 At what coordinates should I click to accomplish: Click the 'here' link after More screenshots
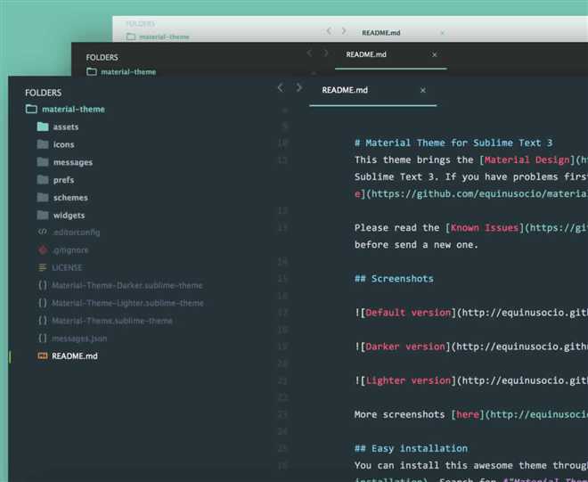(468, 414)
